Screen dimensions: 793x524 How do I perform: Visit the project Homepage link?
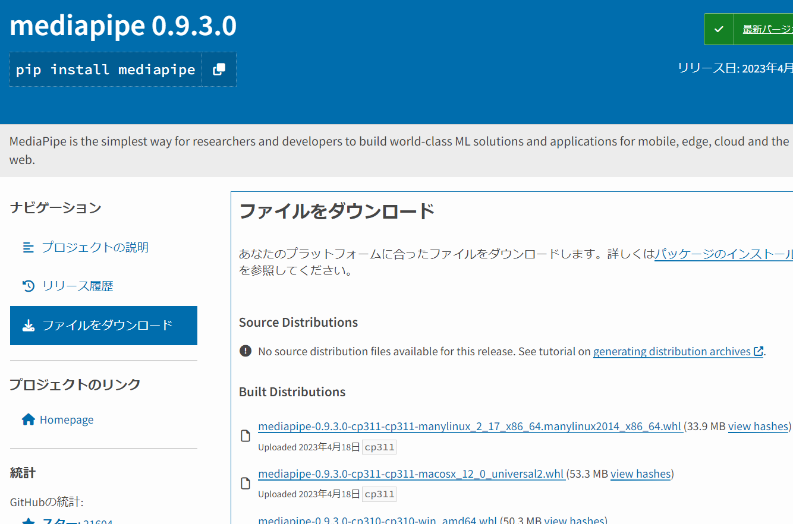[67, 420]
